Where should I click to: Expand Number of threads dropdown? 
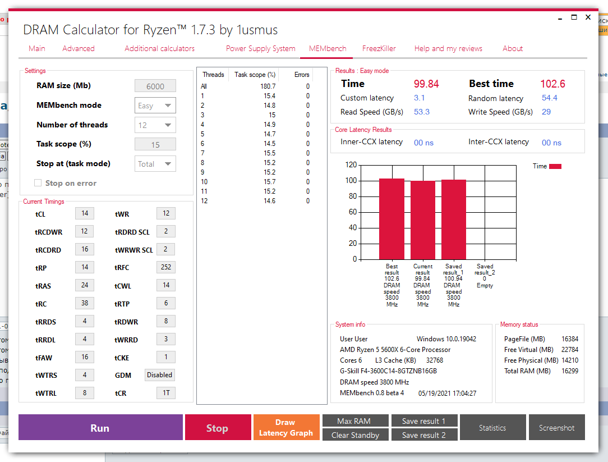click(x=155, y=125)
